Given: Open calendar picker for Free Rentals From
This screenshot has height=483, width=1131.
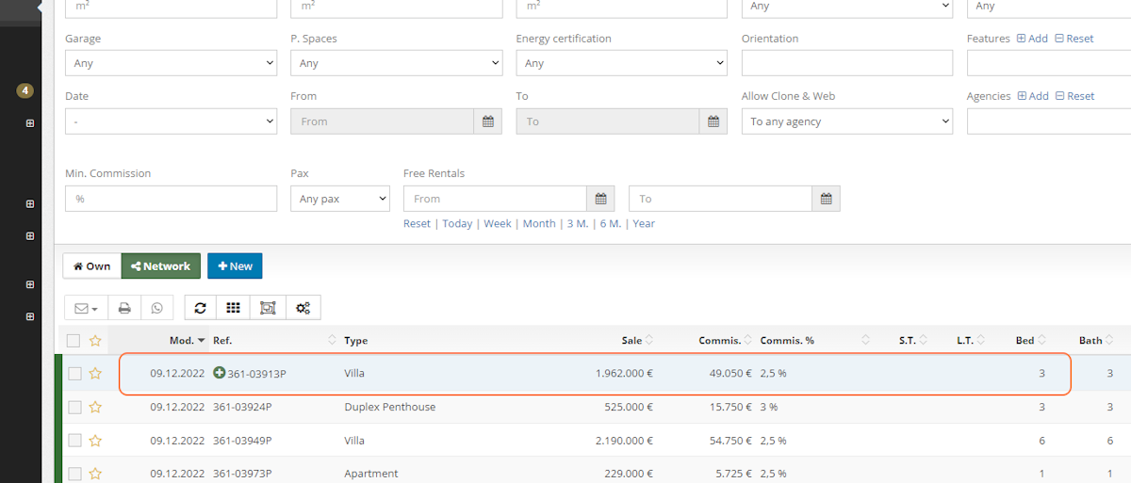Looking at the screenshot, I should coord(600,199).
